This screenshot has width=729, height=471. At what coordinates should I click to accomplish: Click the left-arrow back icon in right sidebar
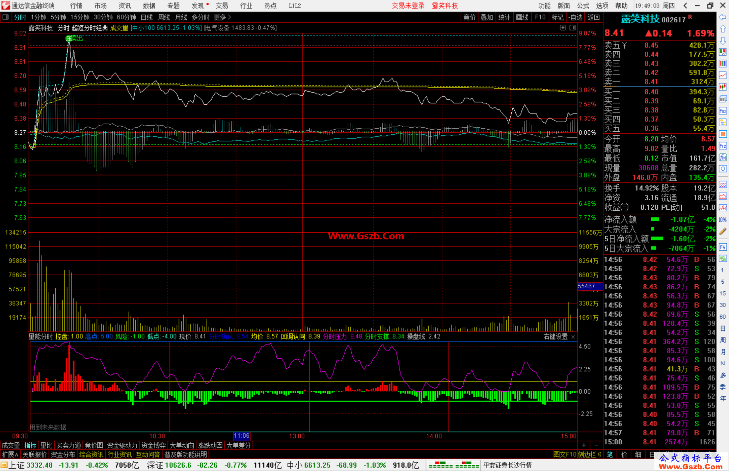[723, 17]
